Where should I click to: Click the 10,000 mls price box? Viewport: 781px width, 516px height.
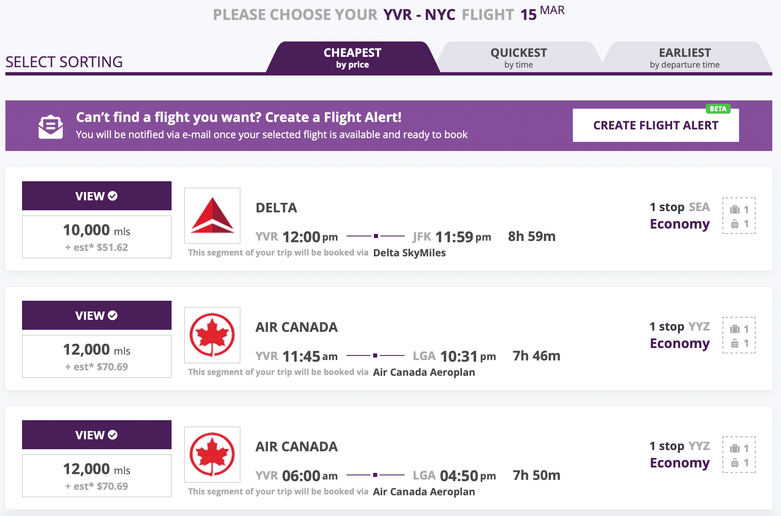pyautogui.click(x=96, y=237)
